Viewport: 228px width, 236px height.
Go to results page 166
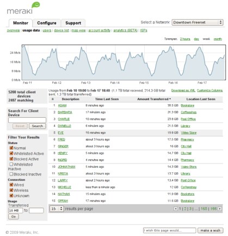pyautogui.click(x=213, y=209)
